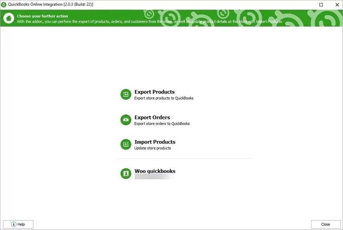
Task: Open the Woo quickbooks action
Action: coord(155,171)
